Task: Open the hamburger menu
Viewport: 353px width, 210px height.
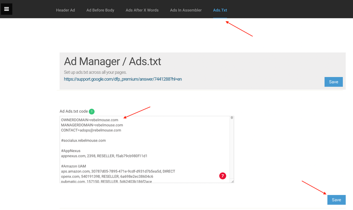Action: [6, 9]
